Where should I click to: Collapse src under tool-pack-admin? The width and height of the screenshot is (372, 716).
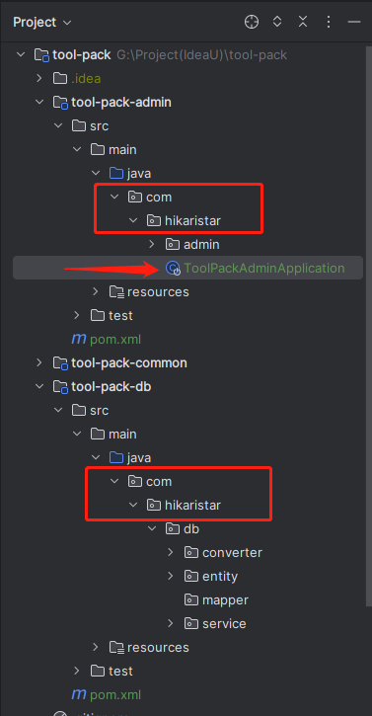pyautogui.click(x=58, y=126)
